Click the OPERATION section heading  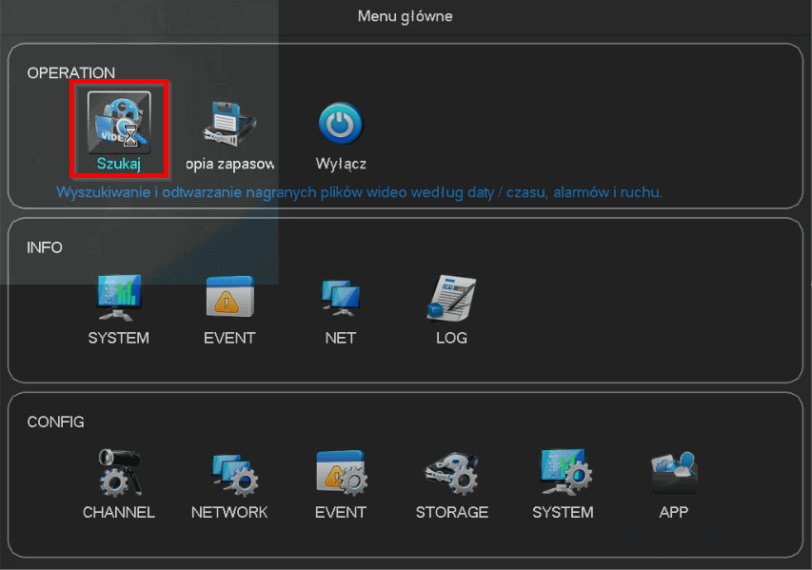pyautogui.click(x=70, y=73)
